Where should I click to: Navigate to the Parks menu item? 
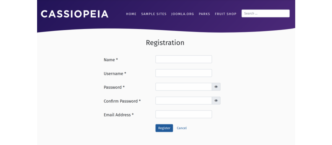pyautogui.click(x=204, y=14)
